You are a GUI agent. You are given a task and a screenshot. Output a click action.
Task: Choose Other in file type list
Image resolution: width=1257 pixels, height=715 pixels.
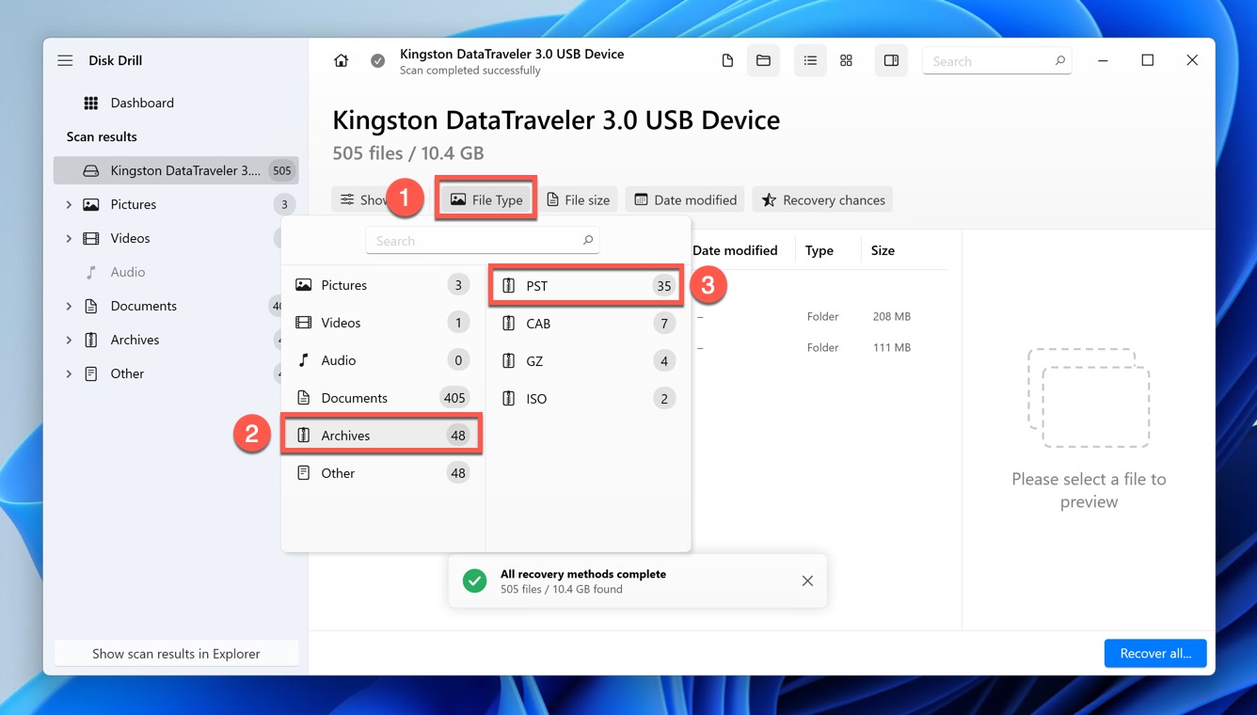pos(382,473)
